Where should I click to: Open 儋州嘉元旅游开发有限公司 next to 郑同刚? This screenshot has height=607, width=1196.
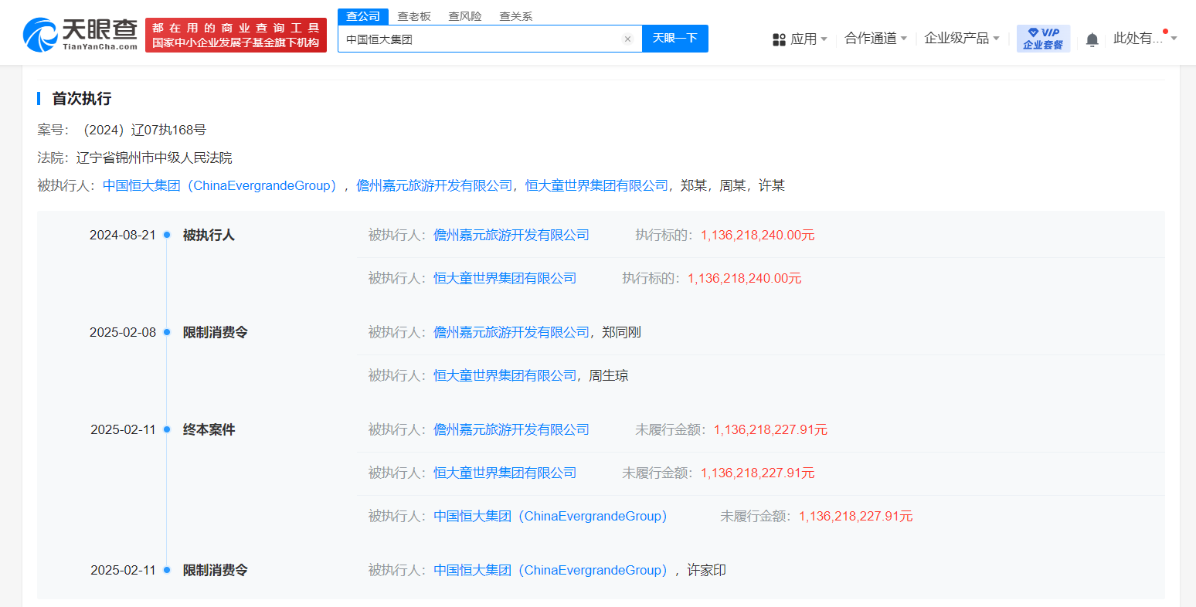pos(511,332)
